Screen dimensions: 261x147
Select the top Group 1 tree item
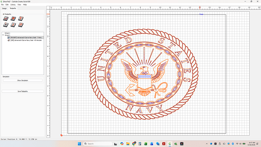[x=7, y=33]
